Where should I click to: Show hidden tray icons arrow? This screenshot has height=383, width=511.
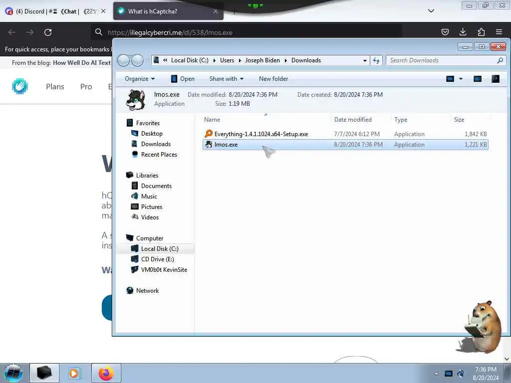click(x=436, y=374)
